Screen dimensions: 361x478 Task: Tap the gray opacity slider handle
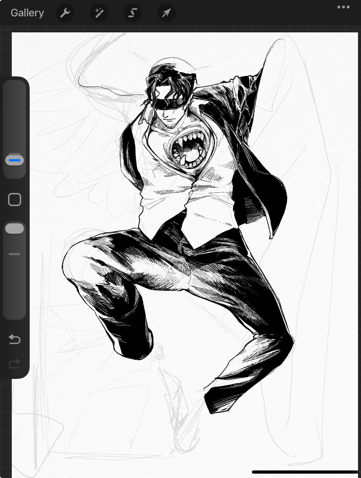tap(15, 229)
